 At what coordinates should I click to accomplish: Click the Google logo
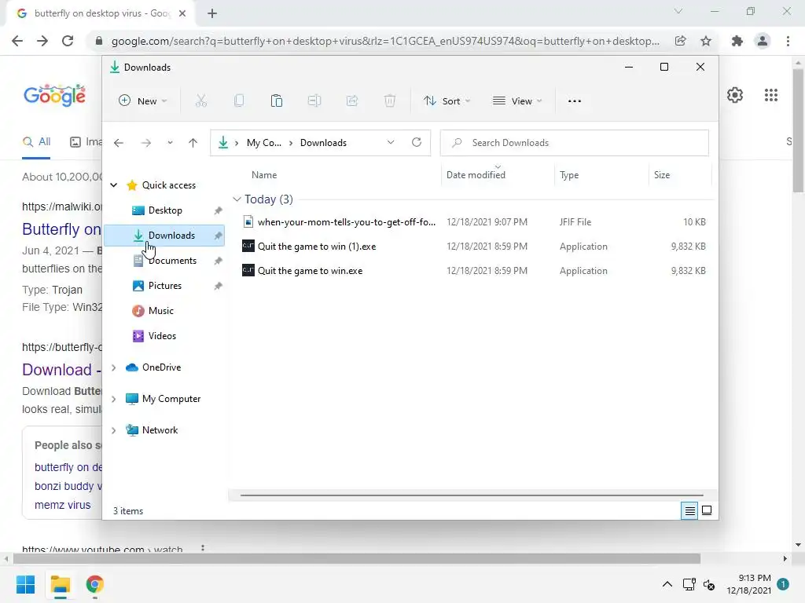tap(54, 95)
